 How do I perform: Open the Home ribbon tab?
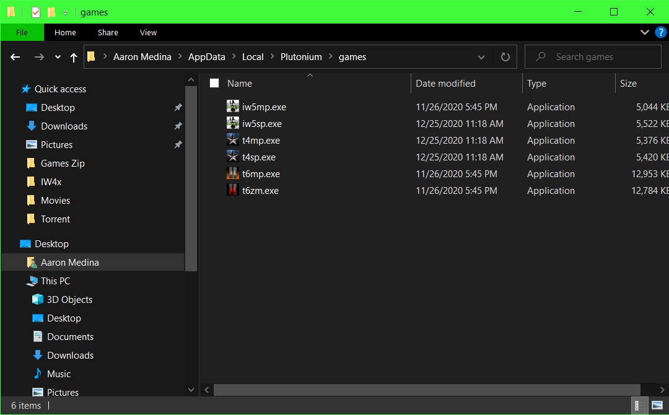[x=65, y=32]
